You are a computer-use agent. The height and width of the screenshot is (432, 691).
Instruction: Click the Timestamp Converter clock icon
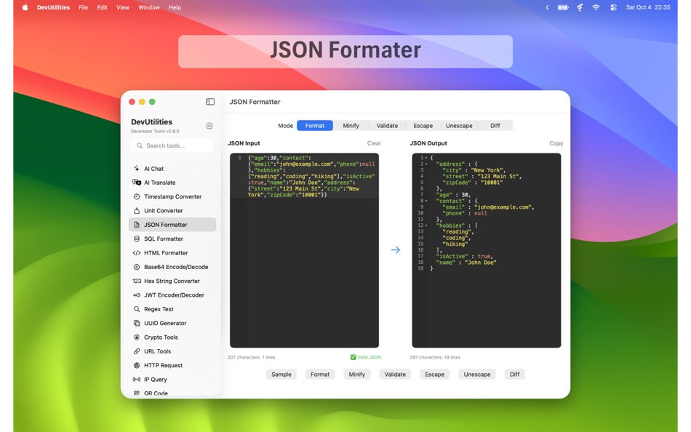coord(137,196)
